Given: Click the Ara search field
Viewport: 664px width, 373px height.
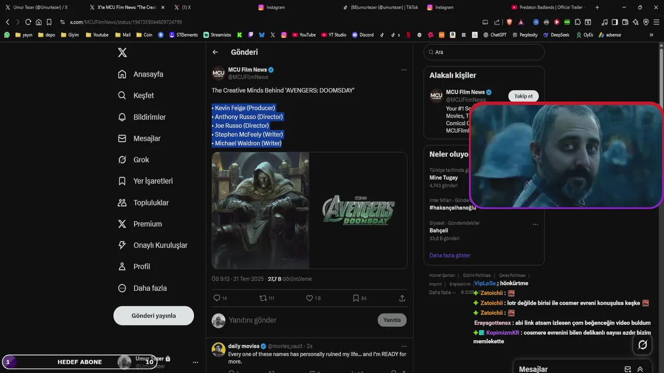Looking at the screenshot, I should tap(484, 52).
